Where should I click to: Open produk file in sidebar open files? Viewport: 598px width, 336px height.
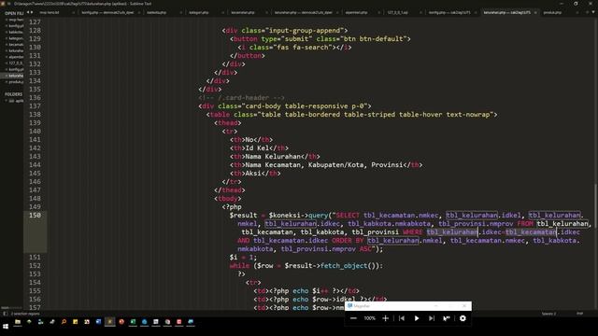(x=16, y=81)
